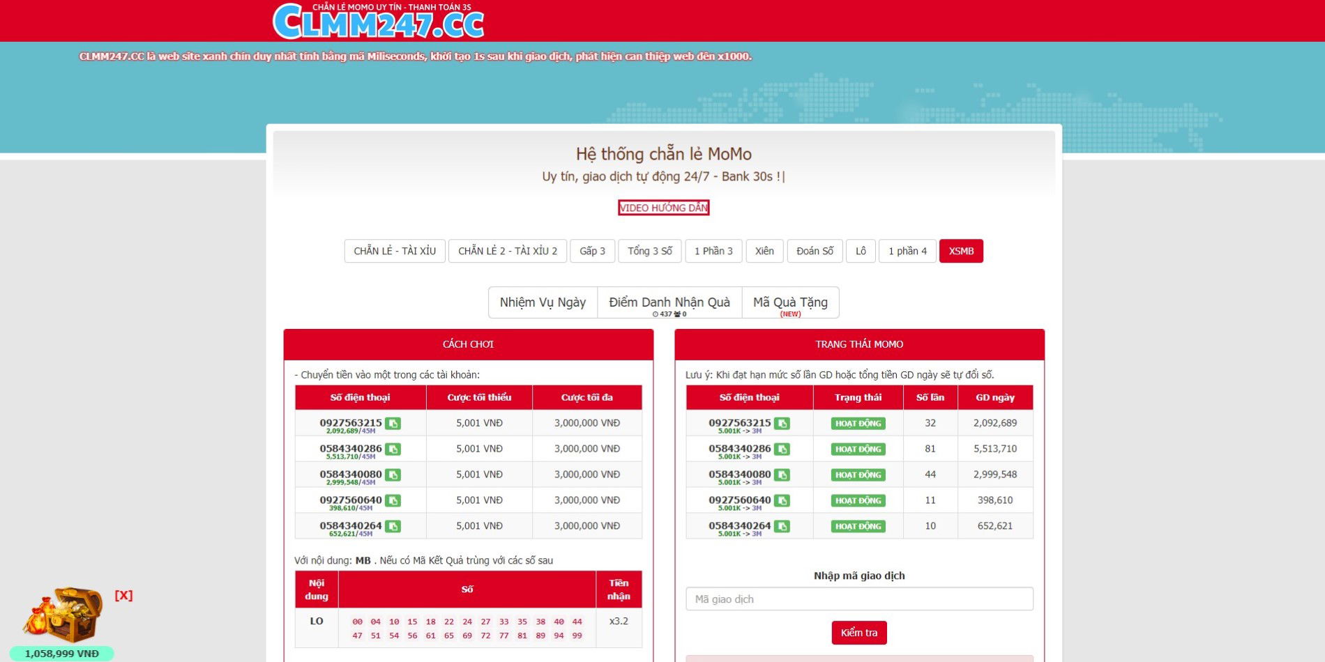Viewport: 1325px width, 662px height.
Task: Close the treasure chest popup with [X]
Action: (x=123, y=595)
